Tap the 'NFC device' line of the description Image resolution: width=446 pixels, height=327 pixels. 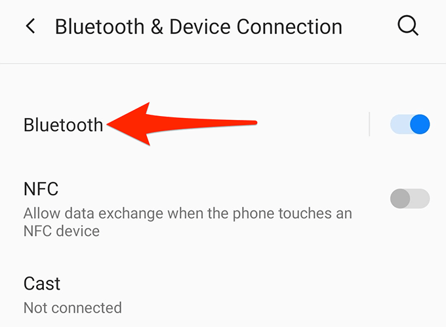point(62,231)
